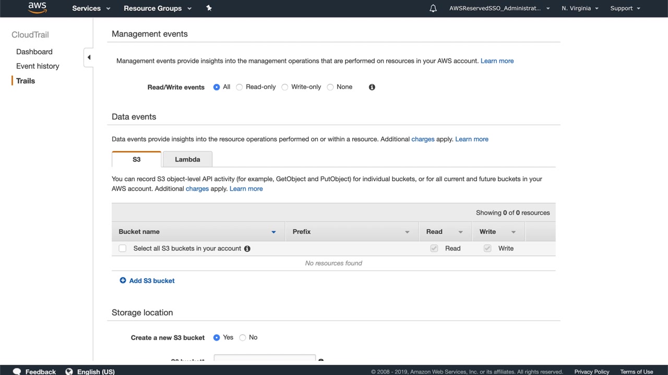Click the S3 bucket name input field

tap(265, 359)
